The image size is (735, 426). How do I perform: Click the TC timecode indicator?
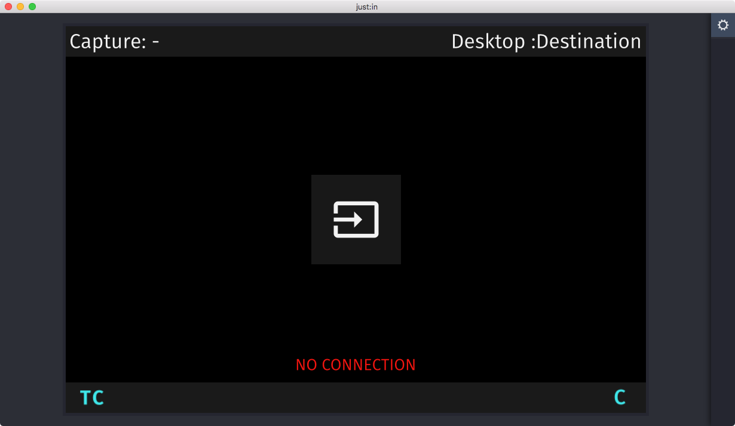tap(92, 398)
